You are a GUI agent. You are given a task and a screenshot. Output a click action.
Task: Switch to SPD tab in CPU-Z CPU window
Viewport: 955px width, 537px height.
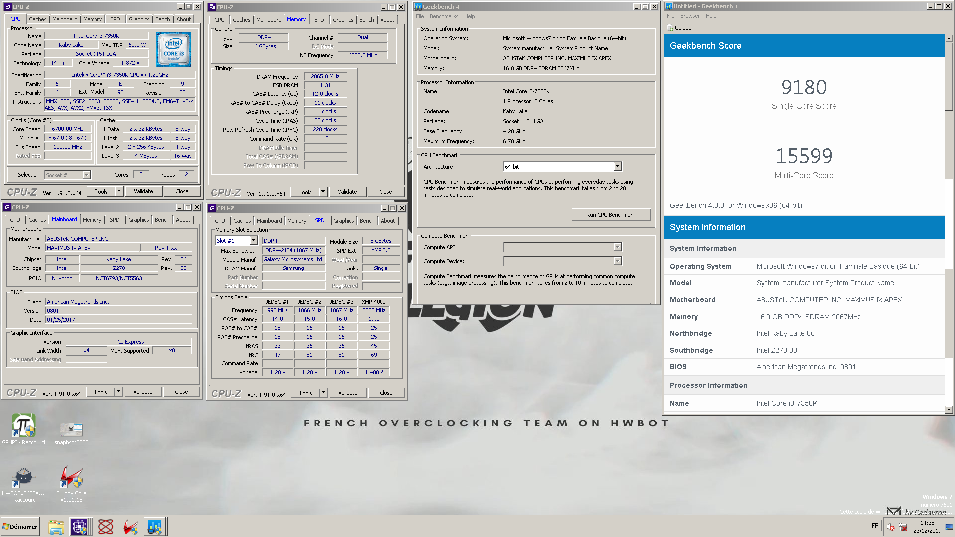[115, 19]
